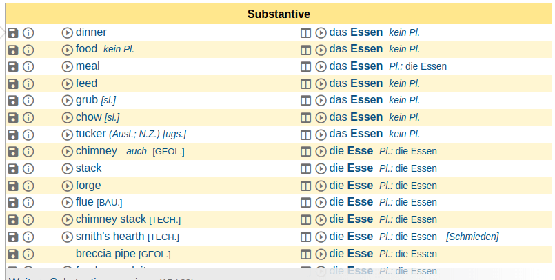Show info for the 'flue' entry

(x=28, y=203)
